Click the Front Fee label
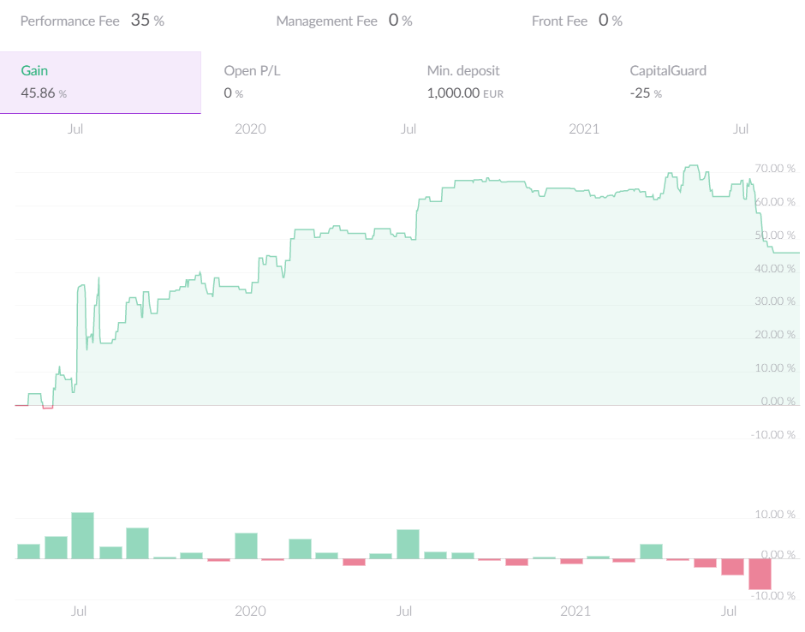 click(559, 21)
